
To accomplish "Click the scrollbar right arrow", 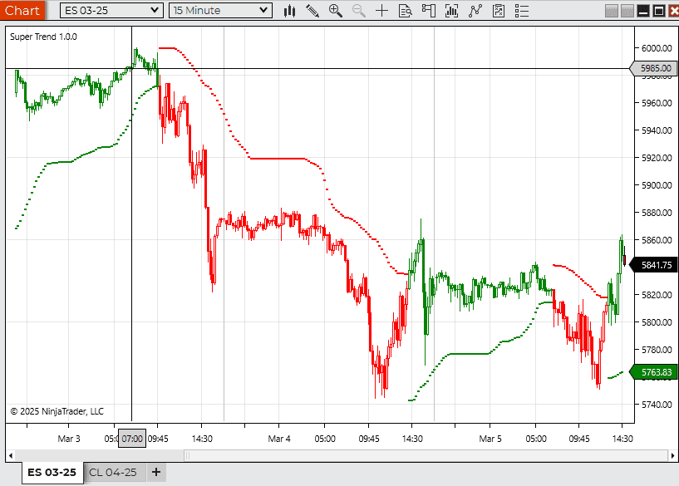I will click(x=672, y=455).
